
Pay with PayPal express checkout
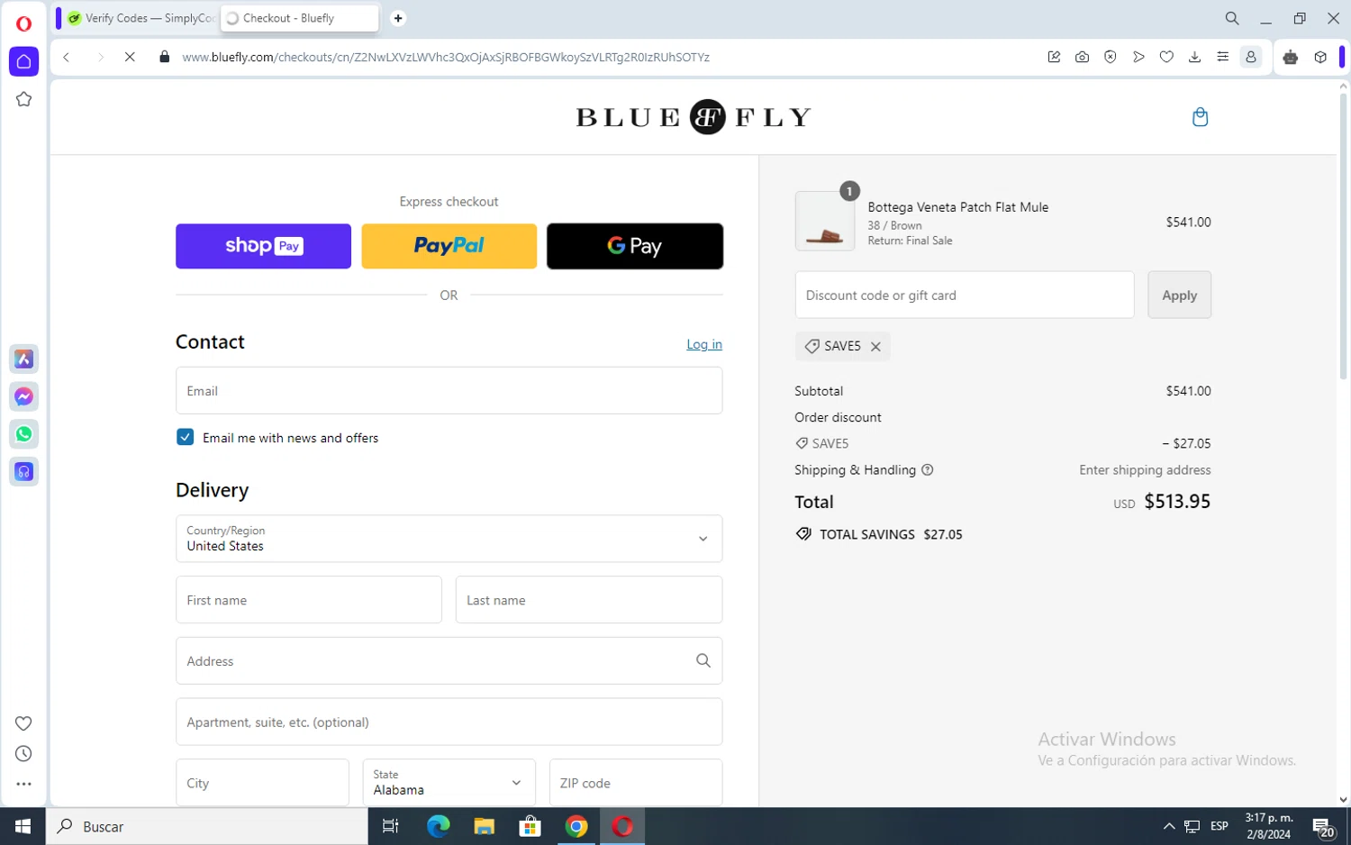pos(449,246)
